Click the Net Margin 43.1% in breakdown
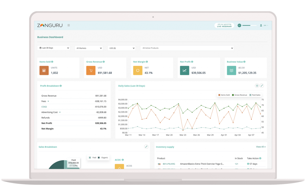 click(103, 129)
